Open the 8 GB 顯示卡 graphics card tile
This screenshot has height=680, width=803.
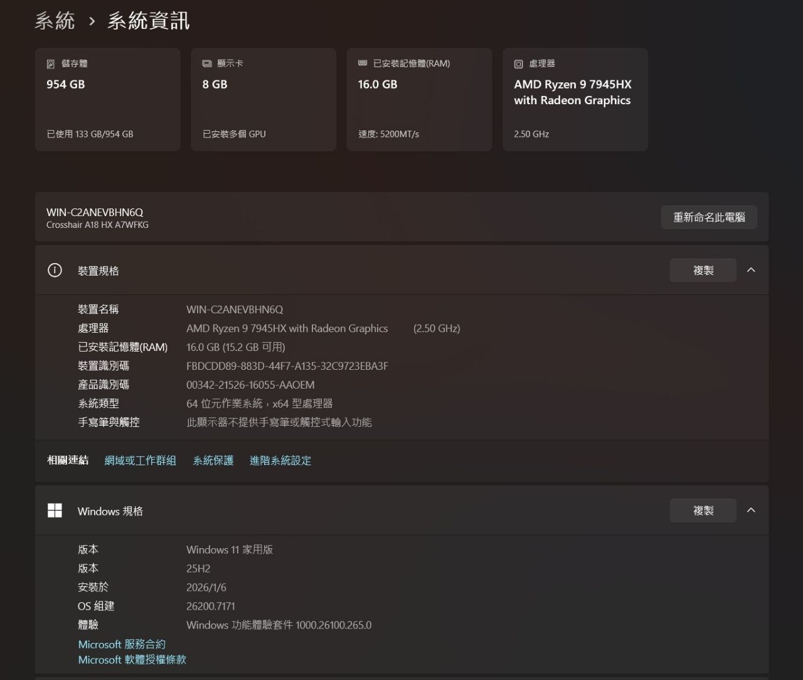(263, 99)
